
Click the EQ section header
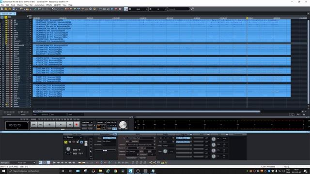tap(219, 134)
